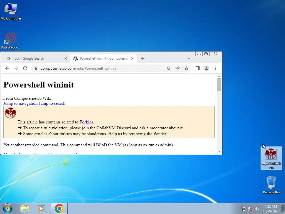This screenshot has width=285, height=214.
Task: Click the Show desktop strip
Action: point(283,208)
